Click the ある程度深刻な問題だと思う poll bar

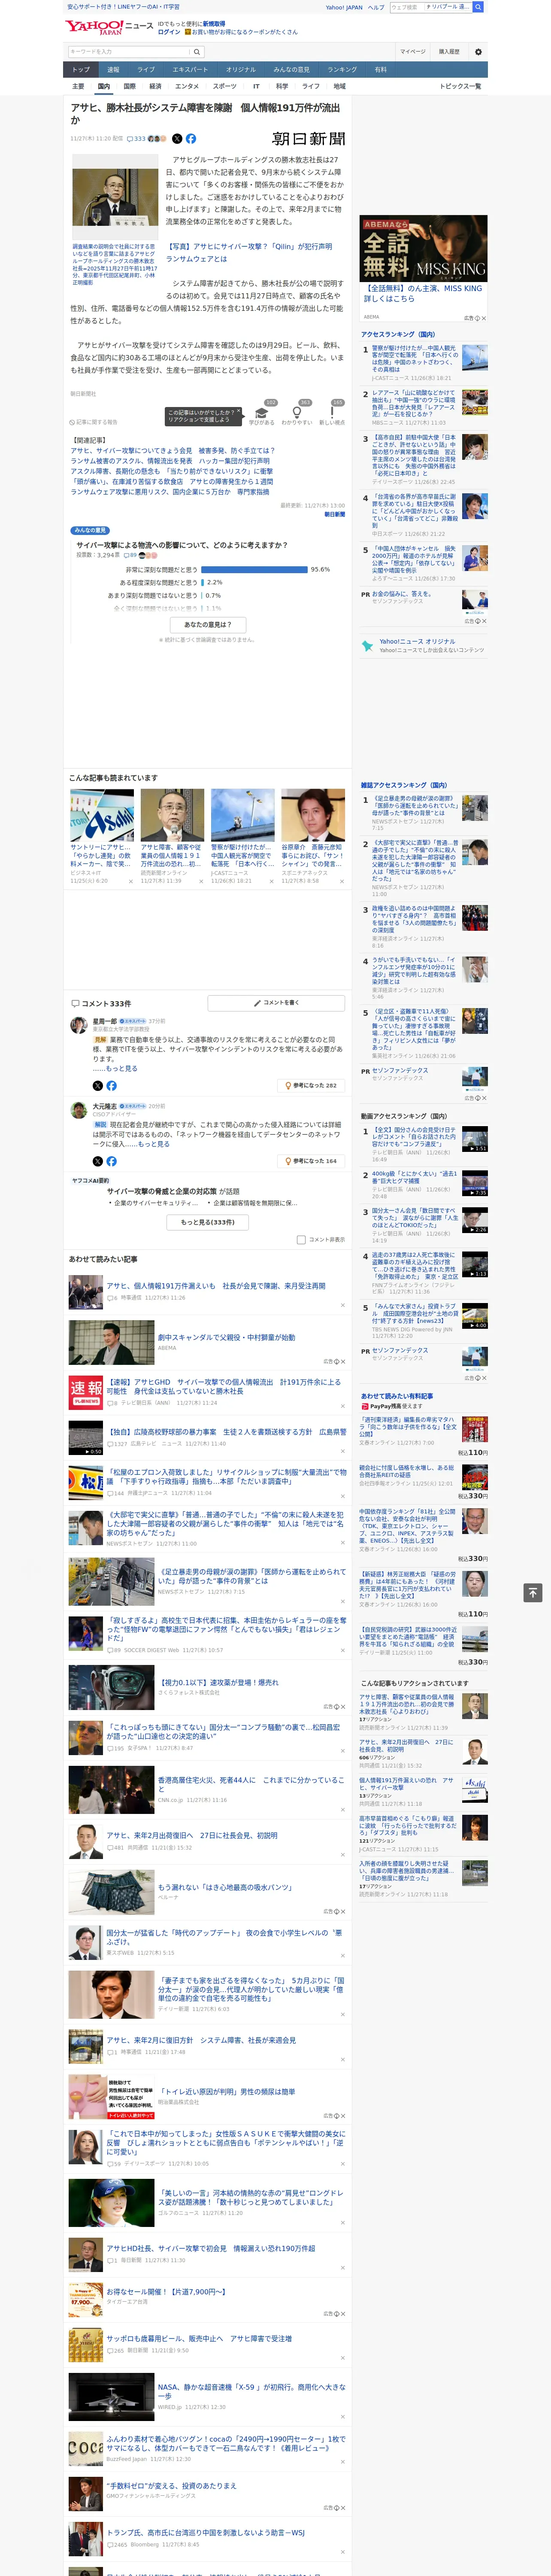(x=202, y=582)
